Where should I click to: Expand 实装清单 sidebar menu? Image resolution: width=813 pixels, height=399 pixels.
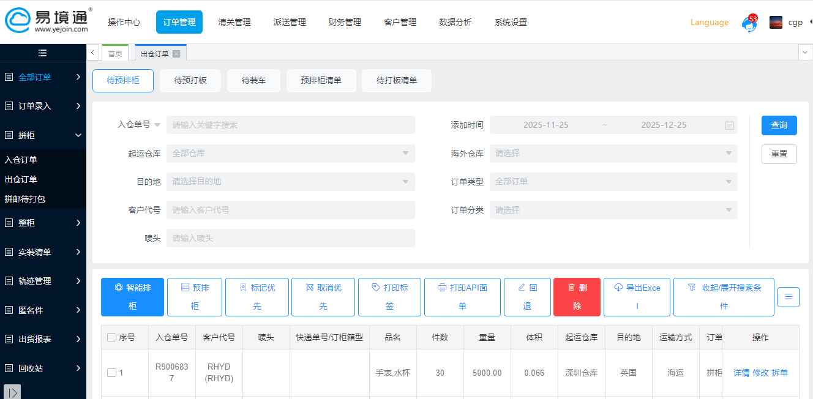point(78,252)
